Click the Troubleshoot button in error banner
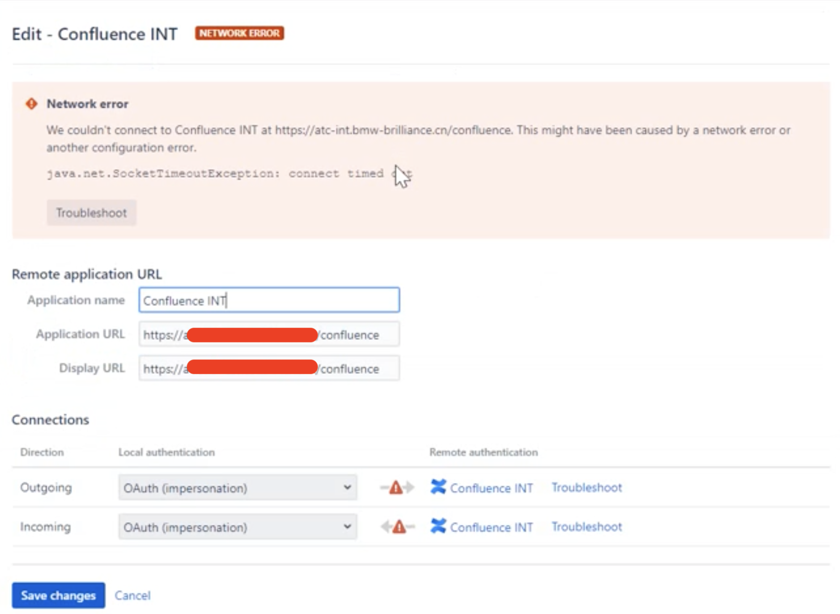The width and height of the screenshot is (840, 614). click(91, 213)
